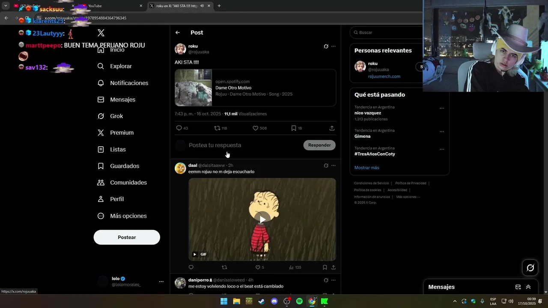Open Listas in the sidebar

click(x=112, y=149)
